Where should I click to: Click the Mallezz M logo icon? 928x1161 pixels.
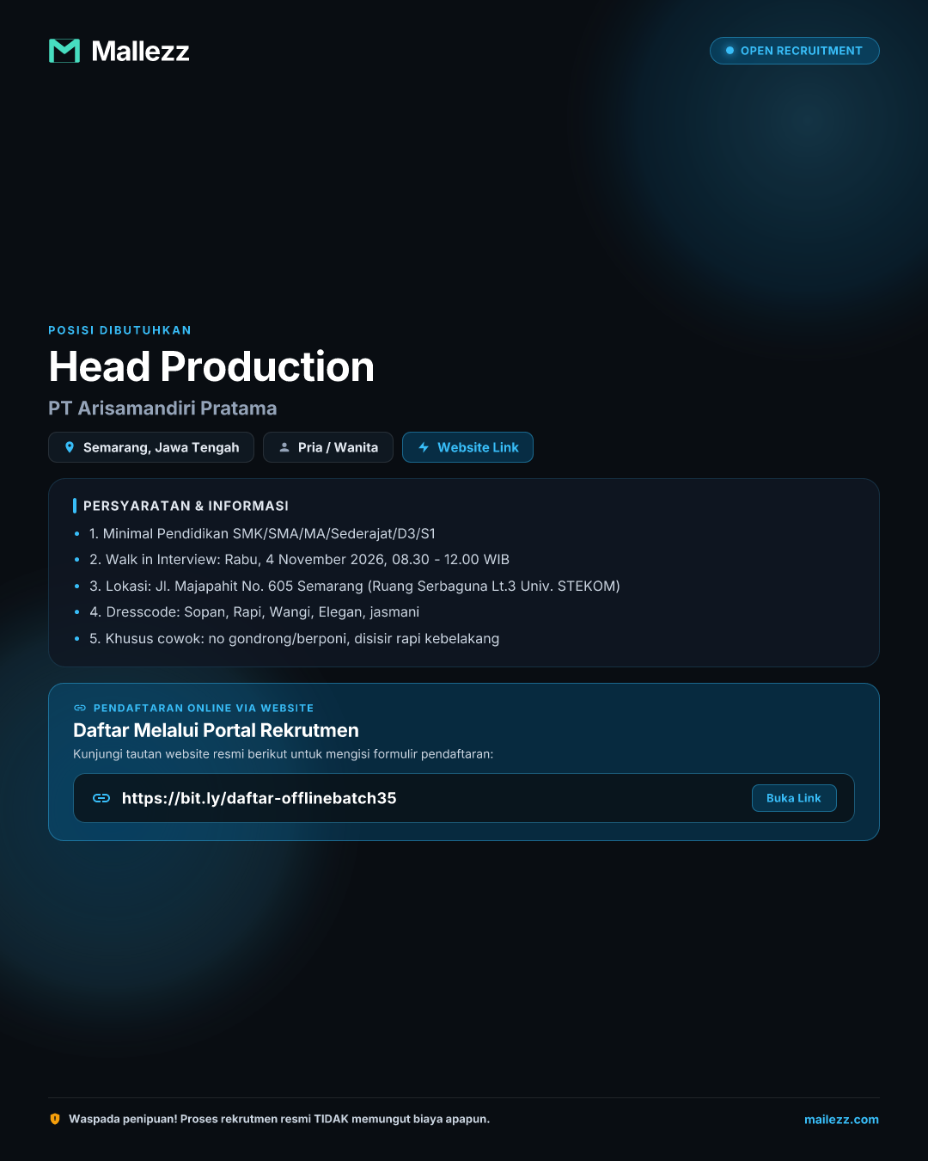point(64,51)
